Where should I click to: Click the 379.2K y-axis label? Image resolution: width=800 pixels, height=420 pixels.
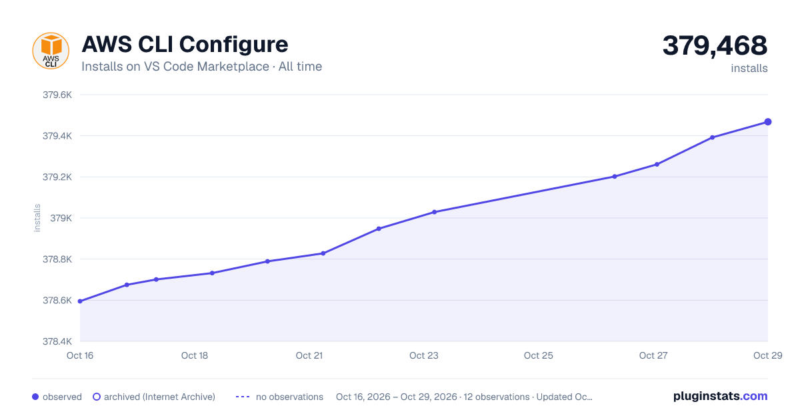coord(57,177)
